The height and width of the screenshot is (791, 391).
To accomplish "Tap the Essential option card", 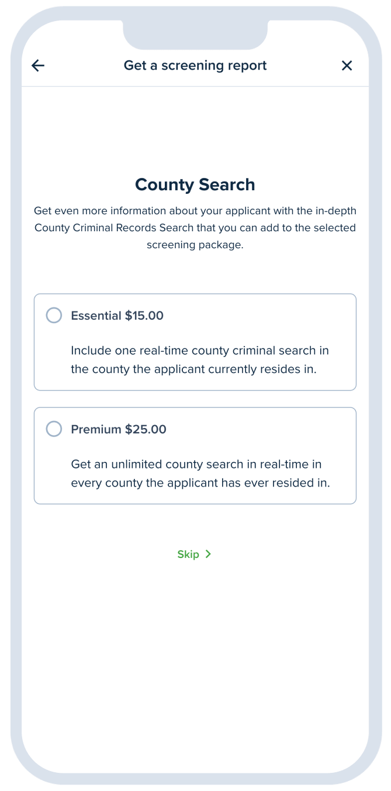I will pos(195,341).
